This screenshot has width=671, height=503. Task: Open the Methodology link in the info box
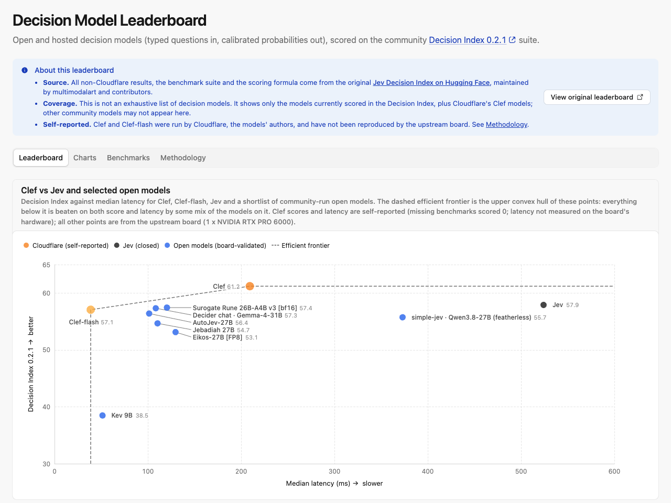click(506, 124)
